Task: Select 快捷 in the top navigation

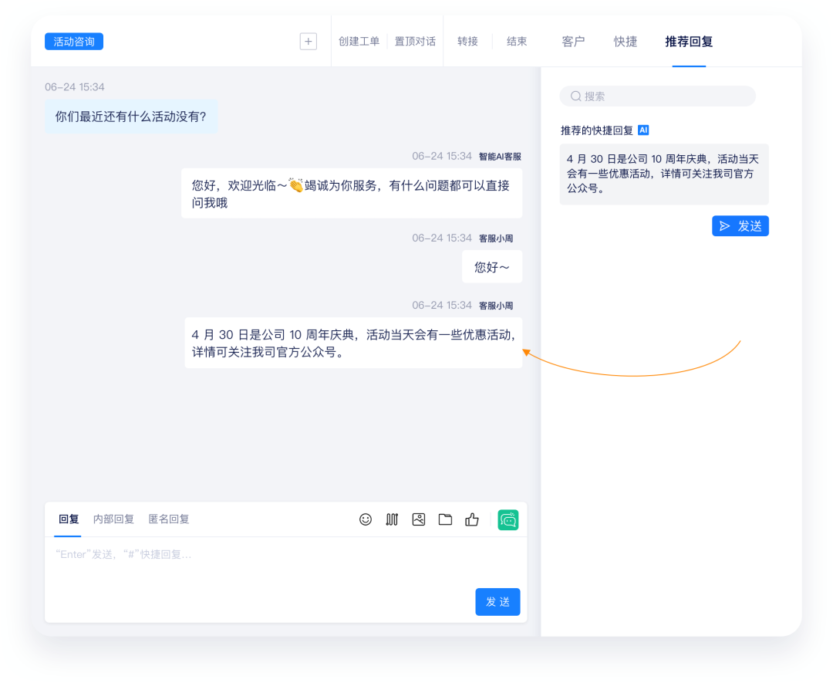Action: tap(626, 42)
